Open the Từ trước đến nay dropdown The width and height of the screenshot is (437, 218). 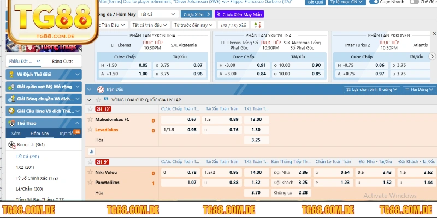(x=193, y=25)
